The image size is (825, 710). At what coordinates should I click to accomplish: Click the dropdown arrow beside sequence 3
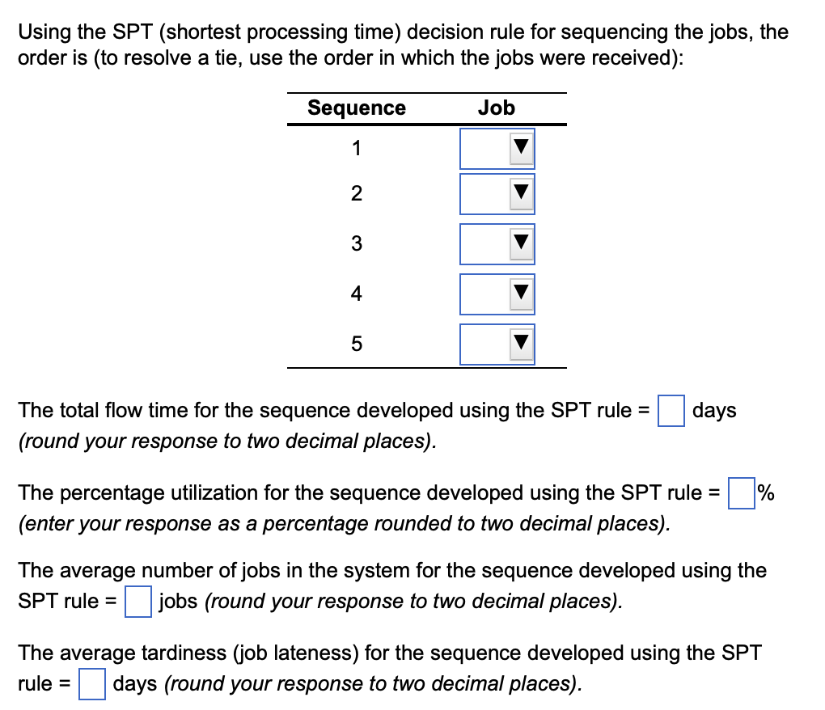[x=522, y=244]
